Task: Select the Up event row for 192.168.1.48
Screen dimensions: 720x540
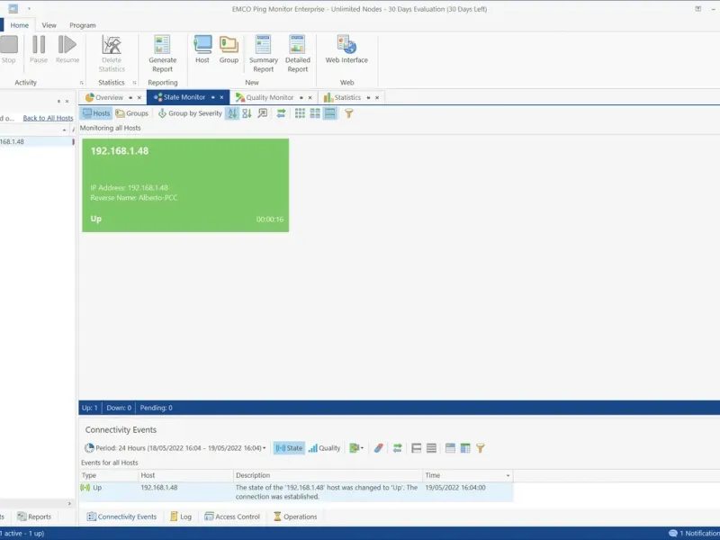Action: coord(296,492)
